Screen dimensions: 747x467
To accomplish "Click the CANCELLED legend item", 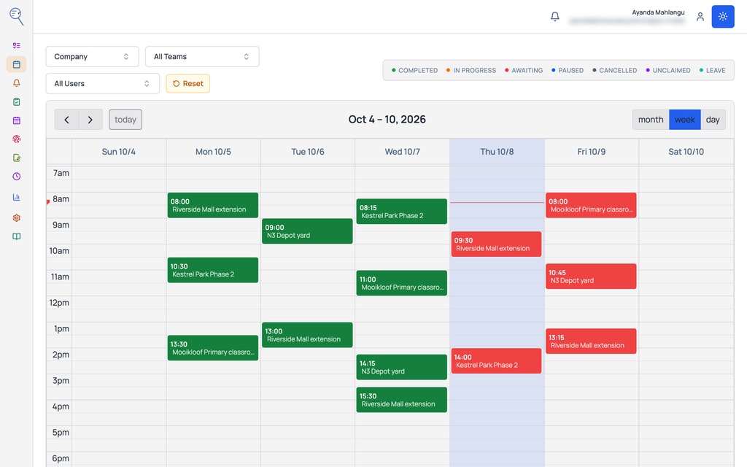I will (614, 70).
